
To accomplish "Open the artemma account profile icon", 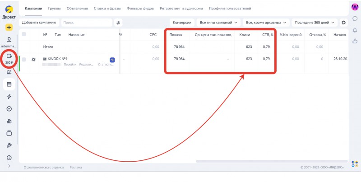I will [x=9, y=40].
